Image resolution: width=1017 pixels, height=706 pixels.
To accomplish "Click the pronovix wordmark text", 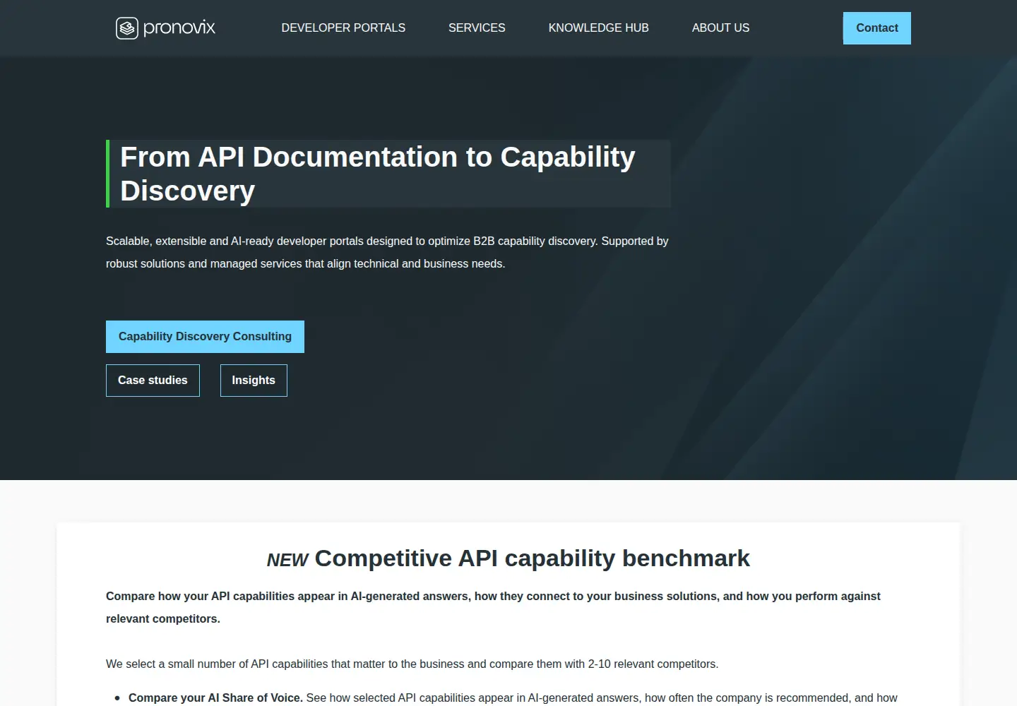I will (x=179, y=28).
